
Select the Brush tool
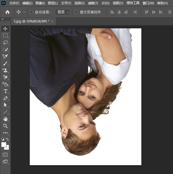point(5,63)
